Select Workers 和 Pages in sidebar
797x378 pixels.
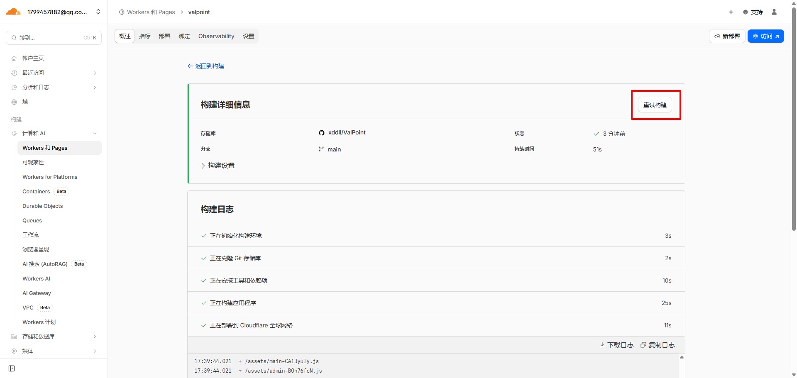(59, 148)
